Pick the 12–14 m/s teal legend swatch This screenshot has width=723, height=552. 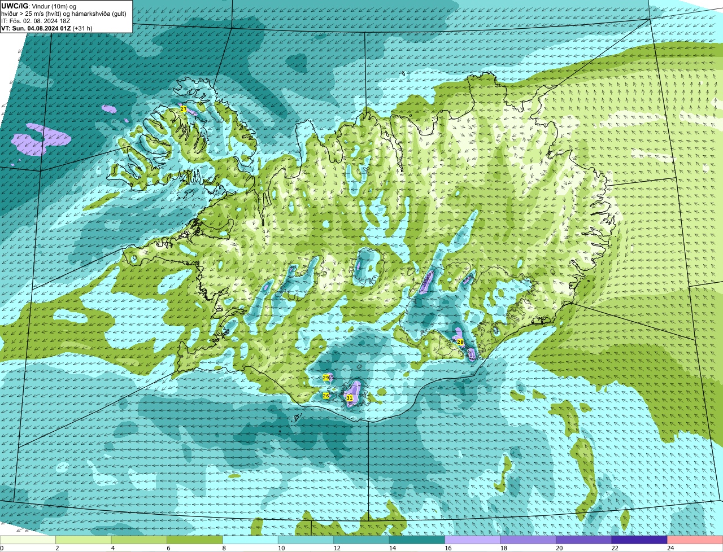pyautogui.click(x=361, y=540)
